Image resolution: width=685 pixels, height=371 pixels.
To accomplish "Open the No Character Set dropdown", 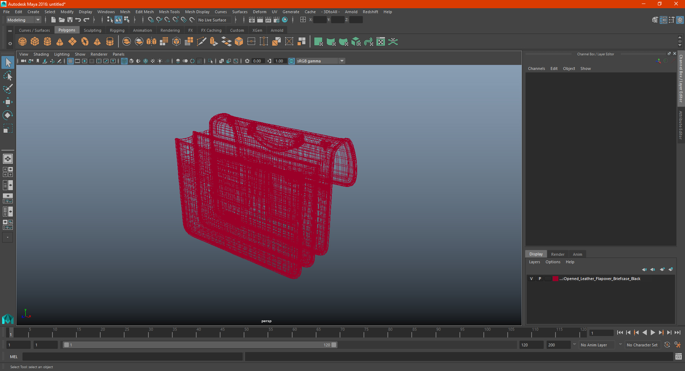I will pos(642,345).
